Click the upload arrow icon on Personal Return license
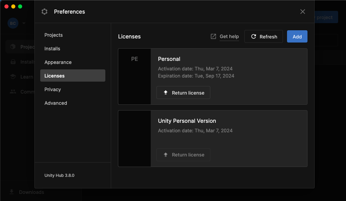 (166, 93)
